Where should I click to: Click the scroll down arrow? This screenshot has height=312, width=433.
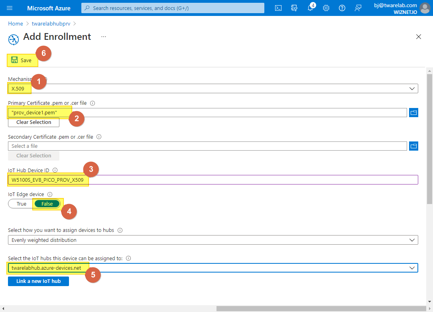(429, 302)
